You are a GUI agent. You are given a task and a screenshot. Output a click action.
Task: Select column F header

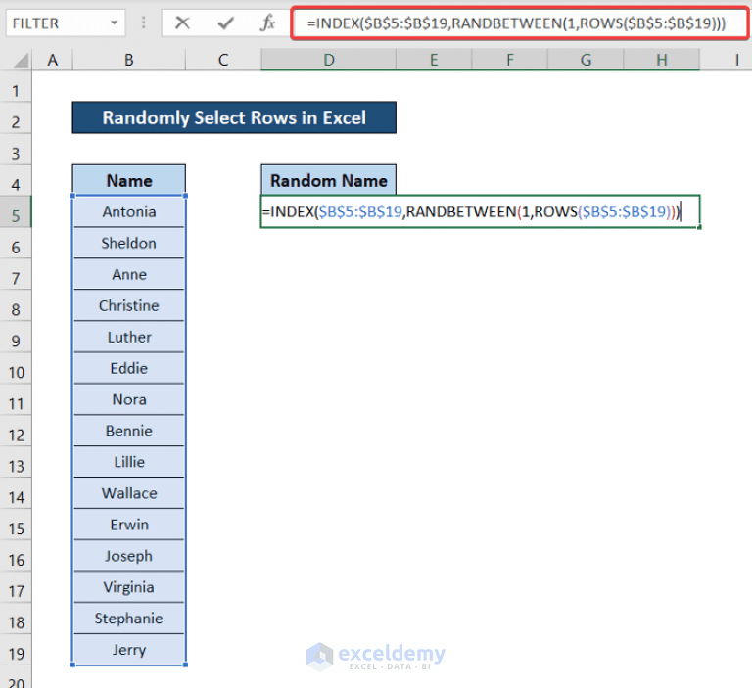tap(510, 61)
